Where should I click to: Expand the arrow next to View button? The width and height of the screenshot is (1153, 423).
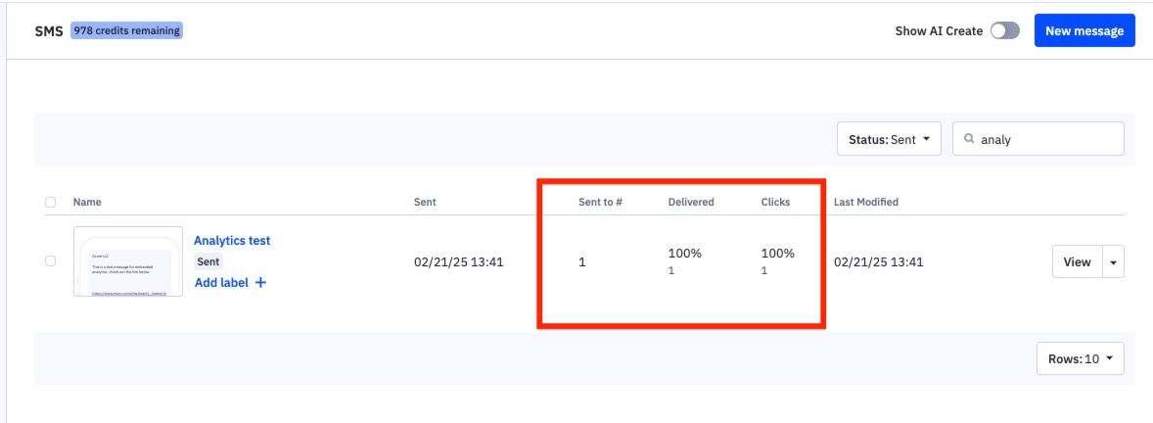(x=1113, y=262)
